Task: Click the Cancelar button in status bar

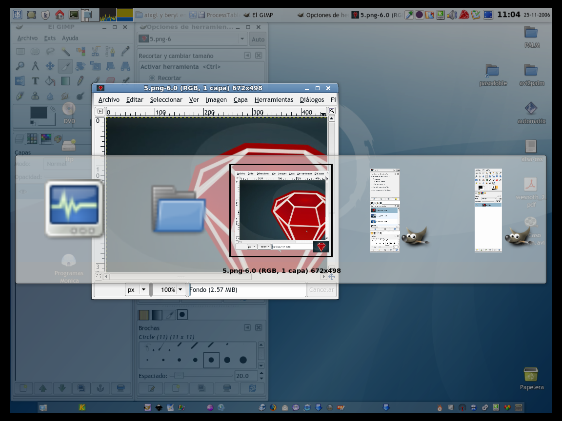Action: (321, 289)
